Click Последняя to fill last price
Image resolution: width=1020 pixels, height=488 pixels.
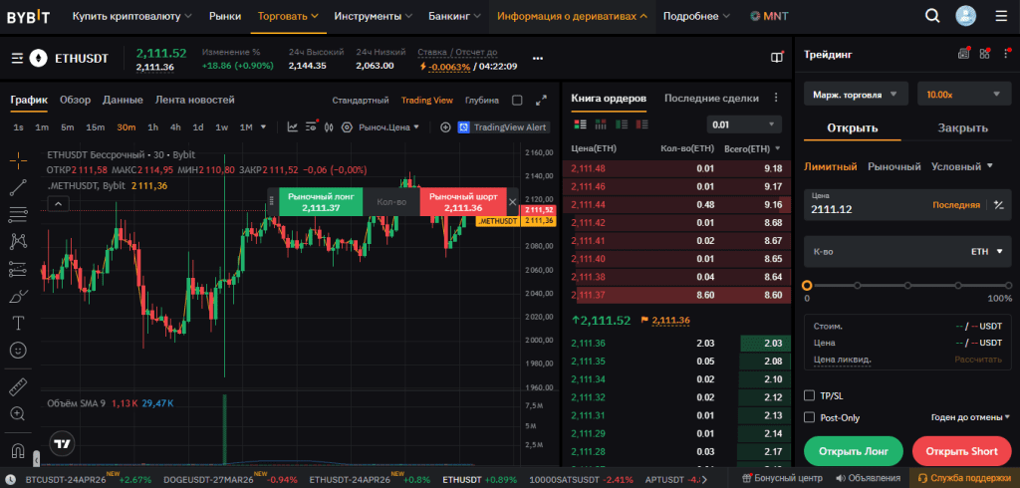(x=956, y=205)
